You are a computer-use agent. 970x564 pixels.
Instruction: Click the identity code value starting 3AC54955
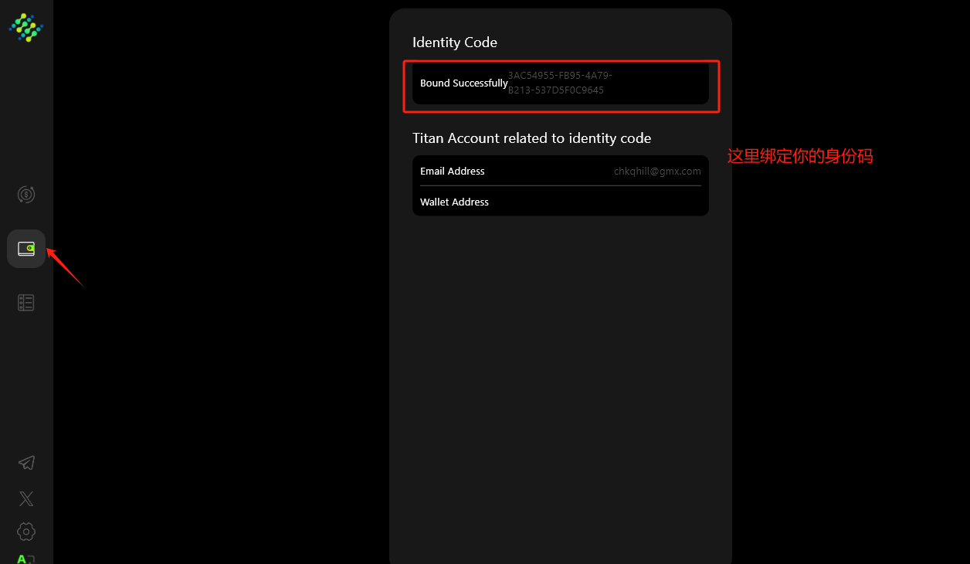point(560,83)
